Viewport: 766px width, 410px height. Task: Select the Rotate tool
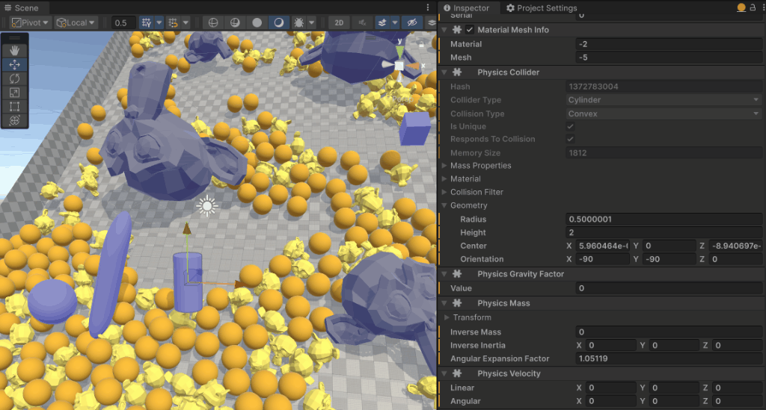pyautogui.click(x=15, y=78)
